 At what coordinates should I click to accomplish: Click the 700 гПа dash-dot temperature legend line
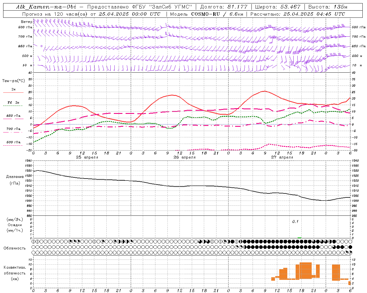[x=13, y=132]
